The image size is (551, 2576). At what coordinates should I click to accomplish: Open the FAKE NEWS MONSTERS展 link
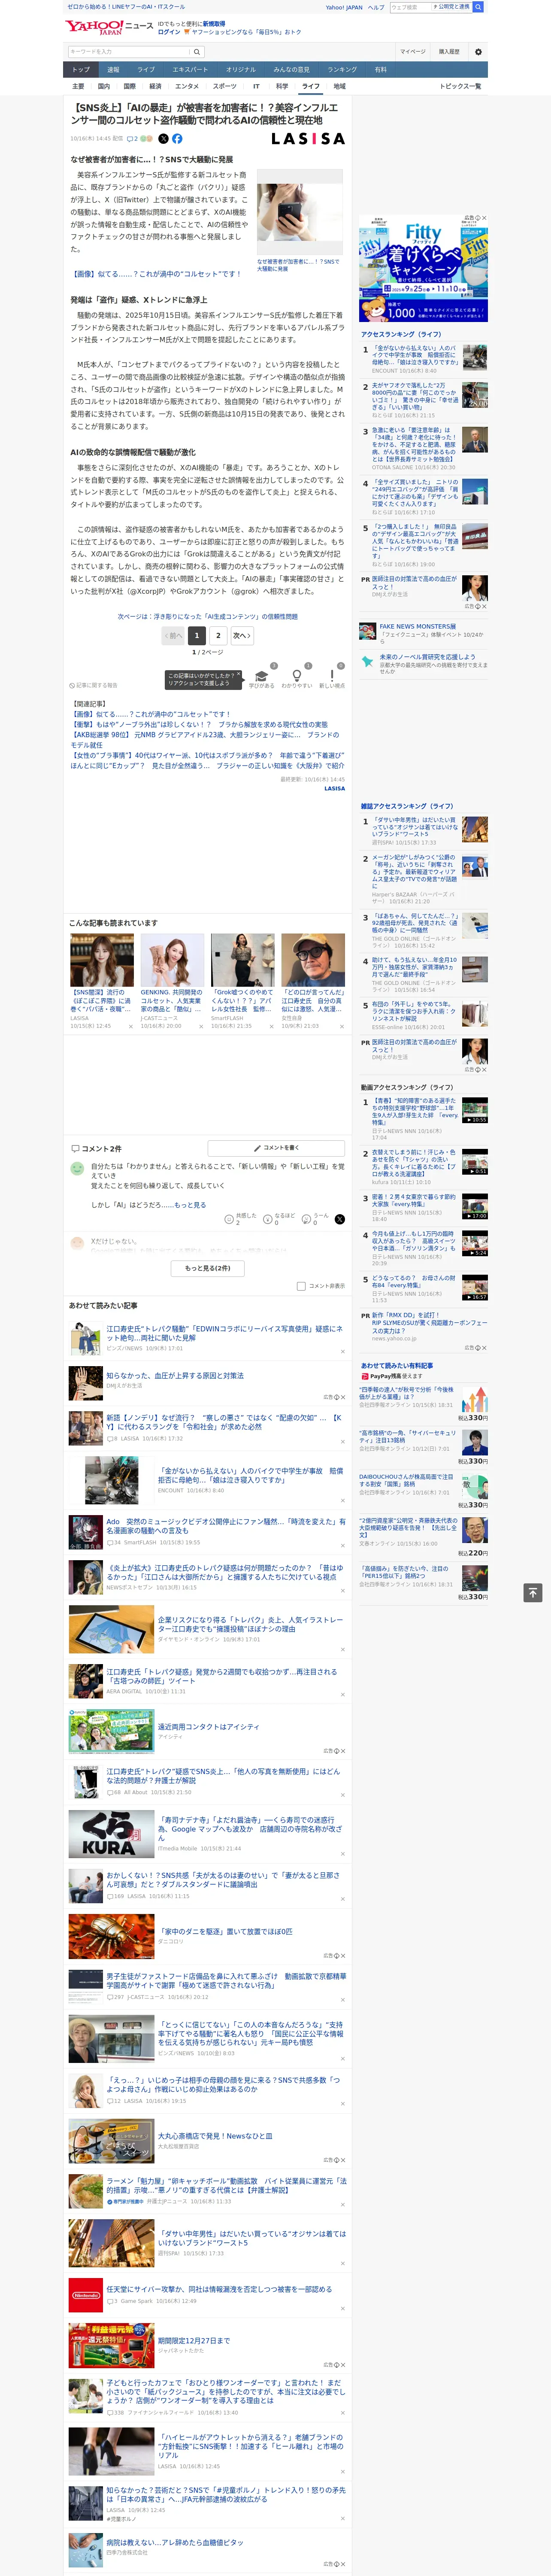[417, 626]
